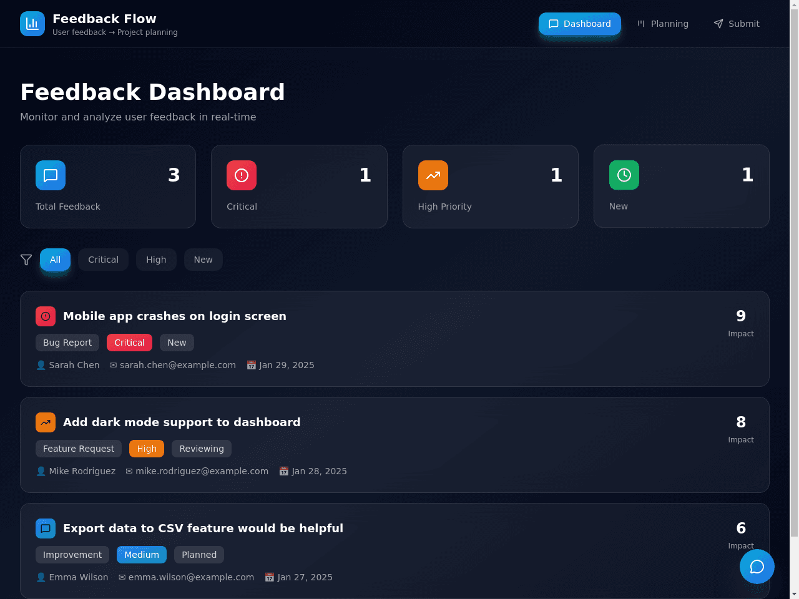Image resolution: width=799 pixels, height=599 pixels.
Task: Click the blue Total Feedback chat icon
Action: 51,175
